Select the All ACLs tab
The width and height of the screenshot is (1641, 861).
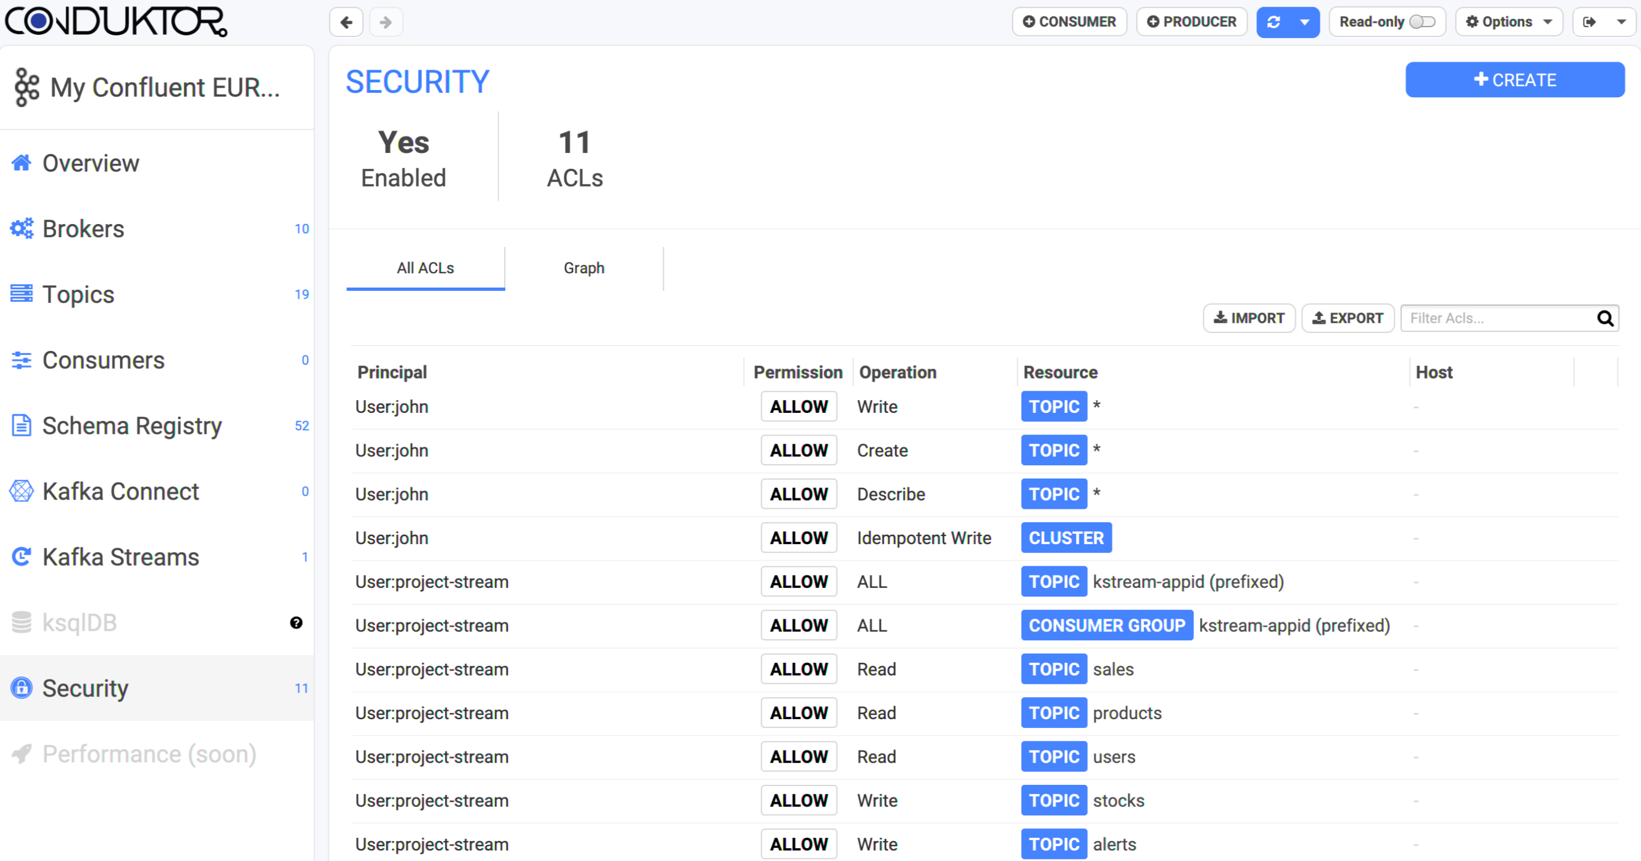[x=425, y=268]
